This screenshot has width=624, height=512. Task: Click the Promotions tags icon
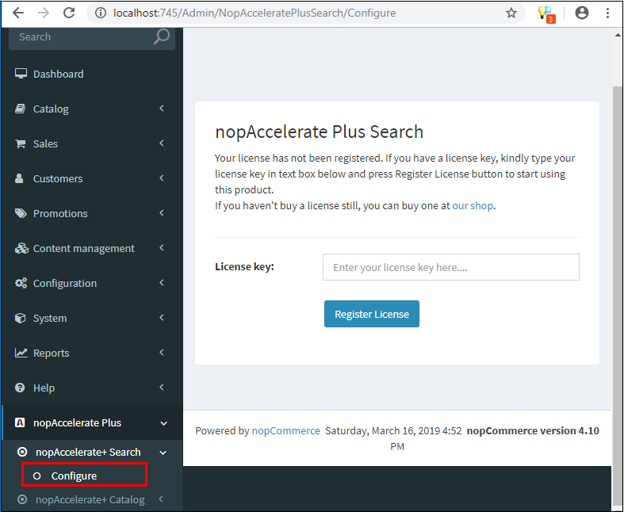tap(21, 213)
